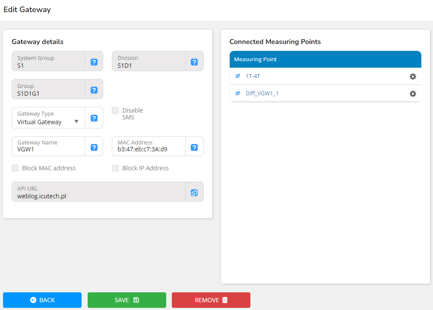Click the help icon next to Group
This screenshot has height=310, width=433.
coord(94,90)
